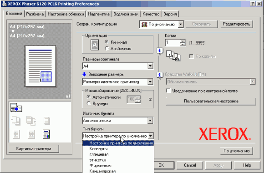Click the Apply button
This screenshot has width=264, height=173.
[218, 165]
